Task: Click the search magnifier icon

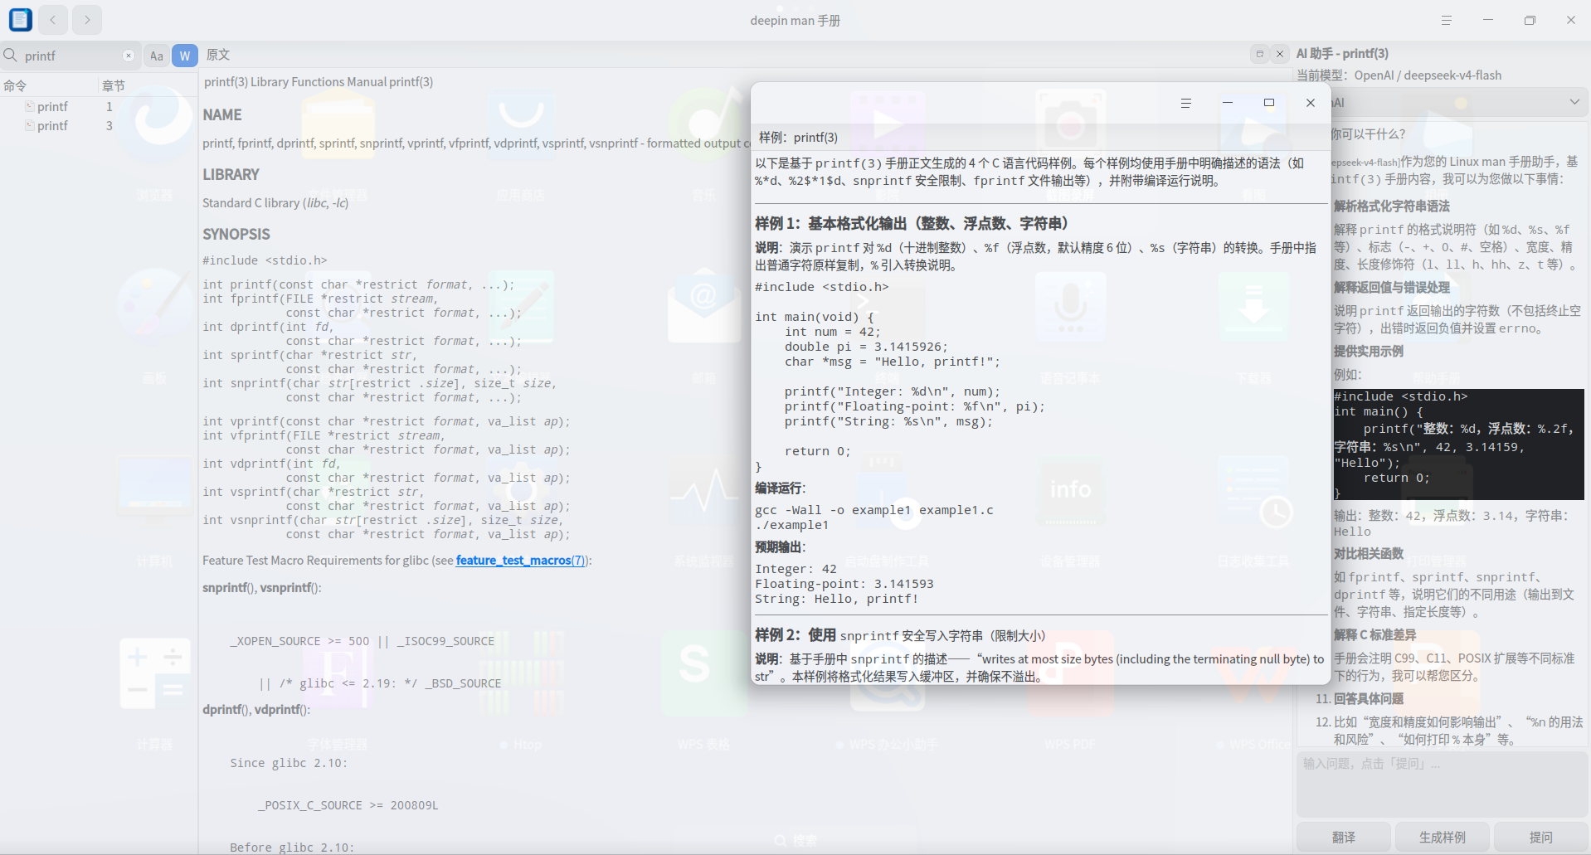Action: (11, 56)
